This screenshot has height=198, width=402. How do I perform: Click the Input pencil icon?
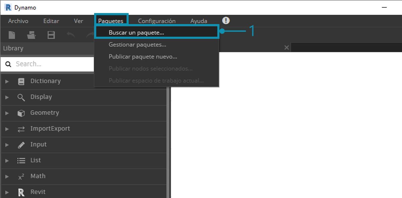(x=21, y=145)
